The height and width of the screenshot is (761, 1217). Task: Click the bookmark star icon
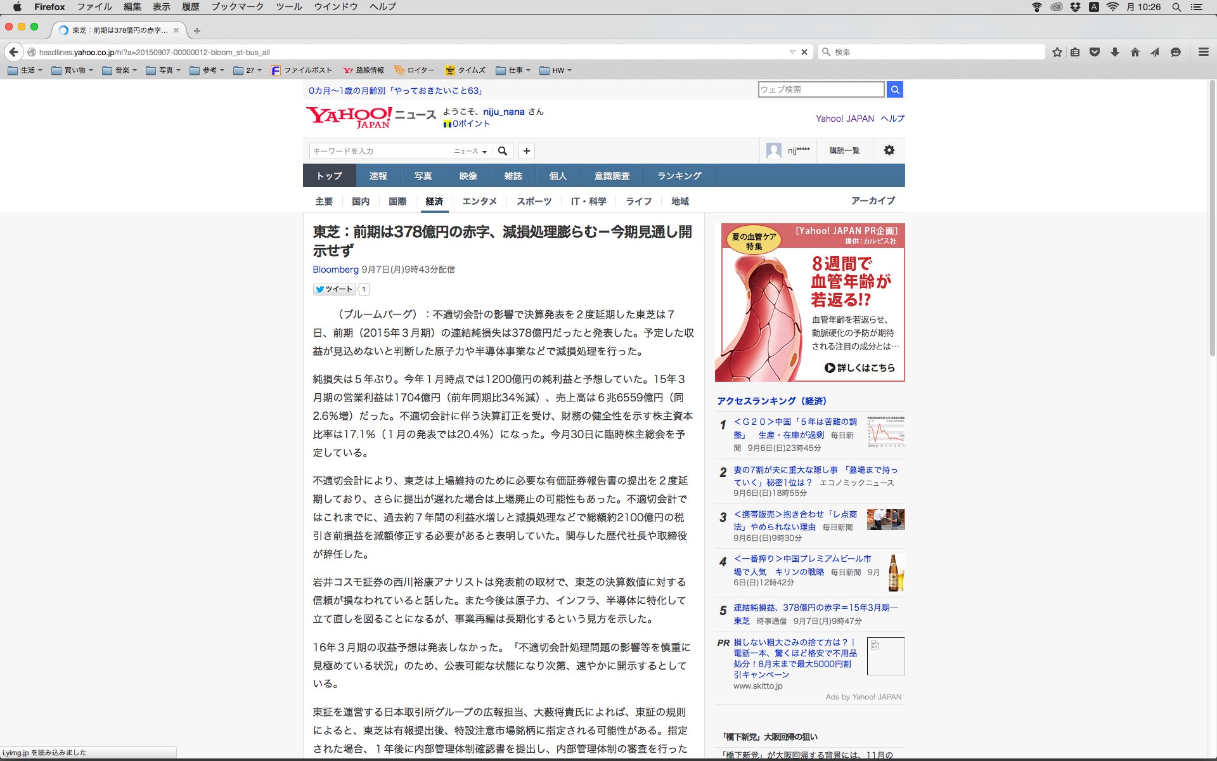[1057, 52]
